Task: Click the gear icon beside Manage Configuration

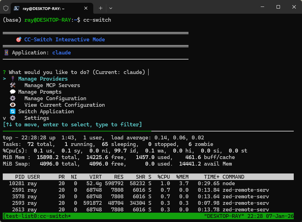Action: click(x=13, y=98)
